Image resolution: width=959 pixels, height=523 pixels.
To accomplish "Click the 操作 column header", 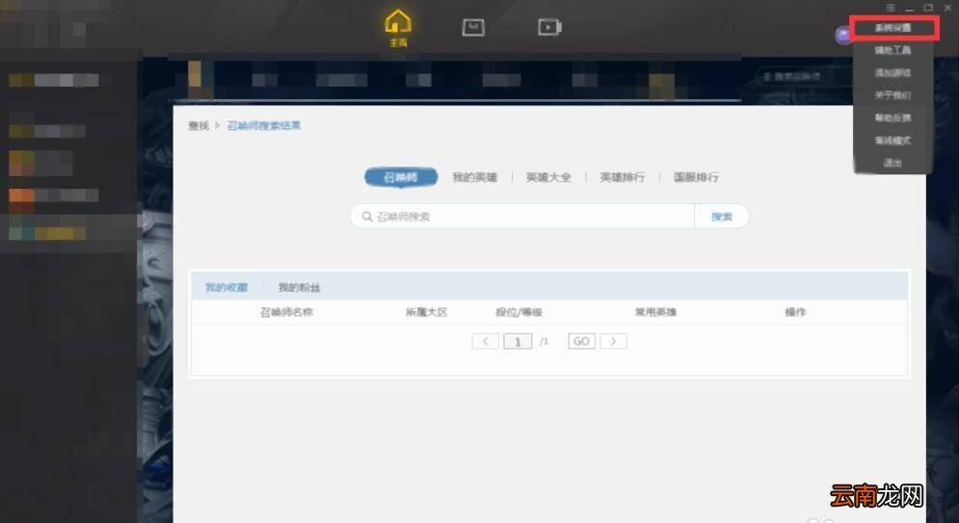I will click(x=796, y=312).
